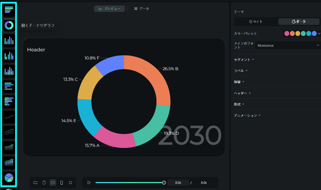Choose the horizontal bars icon directly above the single line chart
This screenshot has width=321, height=190.
9,102
